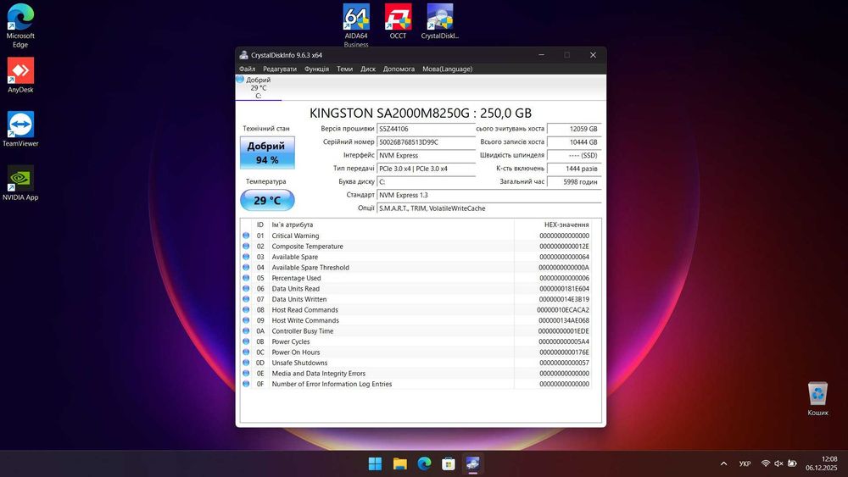Click the HEX-значення column header
The width and height of the screenshot is (848, 477).
552,225
